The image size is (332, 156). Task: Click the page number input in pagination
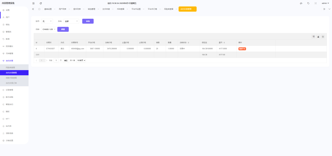coord(56,60)
